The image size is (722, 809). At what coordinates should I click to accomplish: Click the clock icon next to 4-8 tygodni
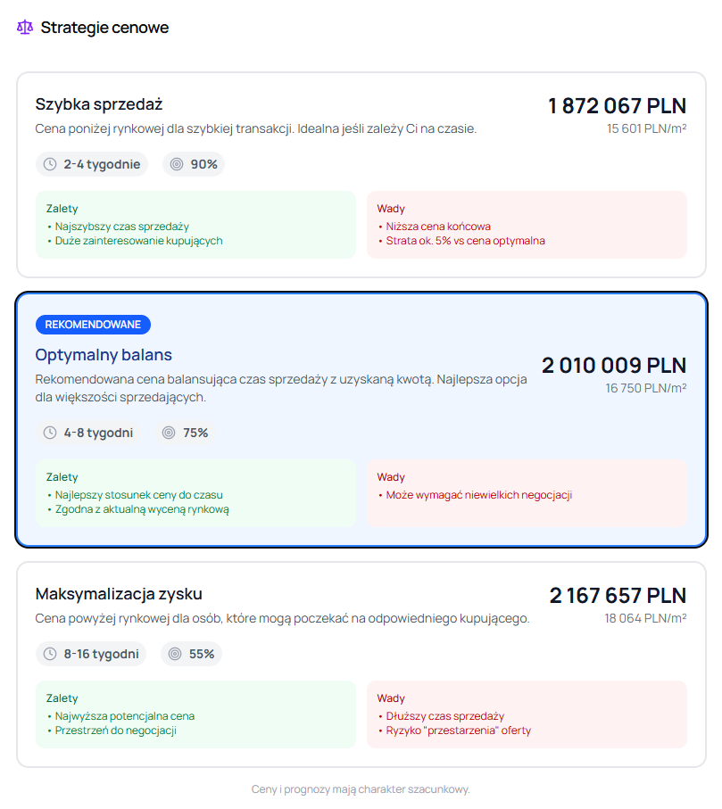click(x=50, y=433)
